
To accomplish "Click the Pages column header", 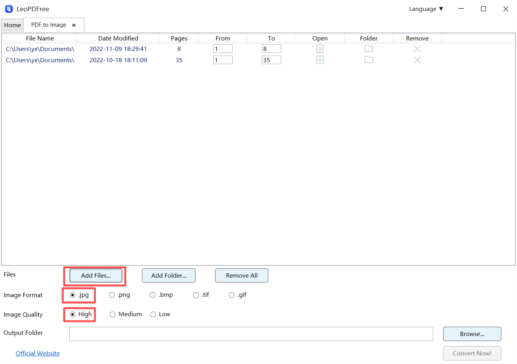I will pyautogui.click(x=179, y=38).
